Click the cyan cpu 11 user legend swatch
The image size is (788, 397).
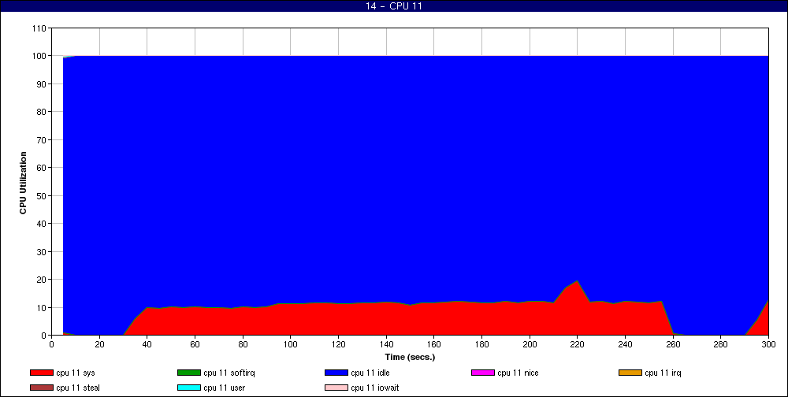pos(188,388)
